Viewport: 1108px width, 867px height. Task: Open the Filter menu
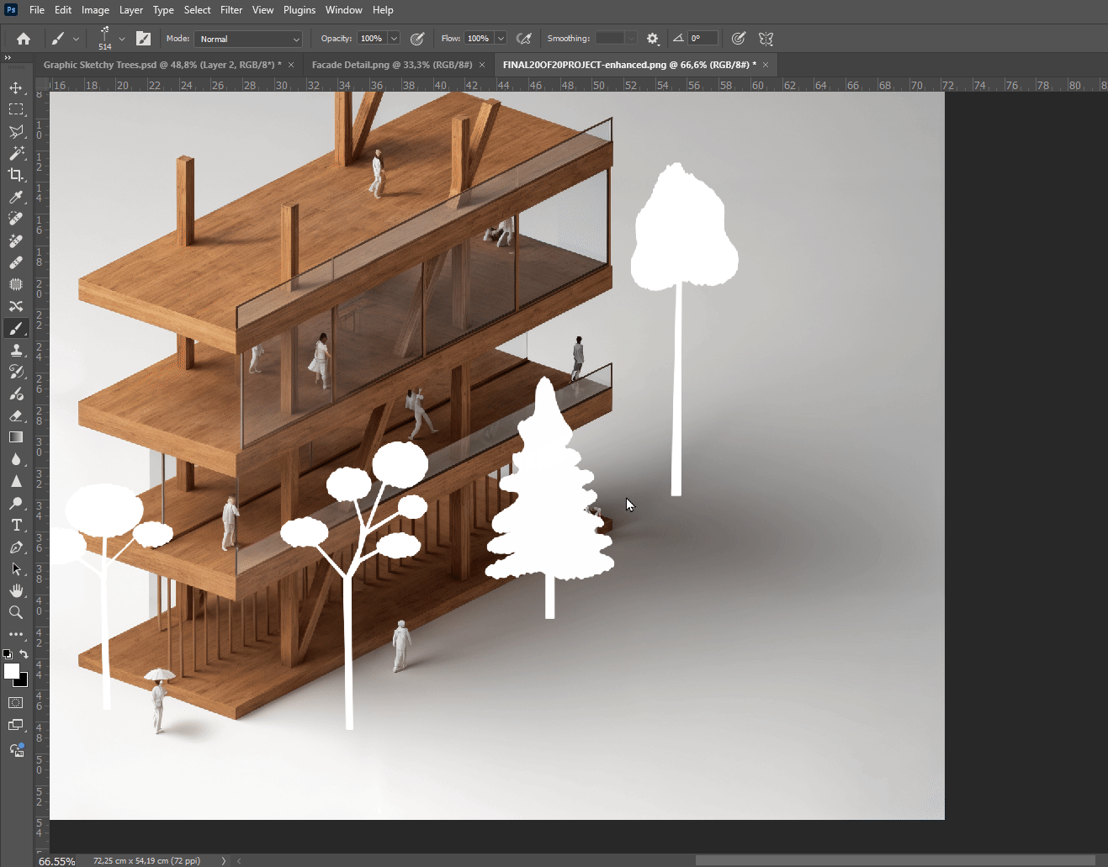[x=231, y=10]
